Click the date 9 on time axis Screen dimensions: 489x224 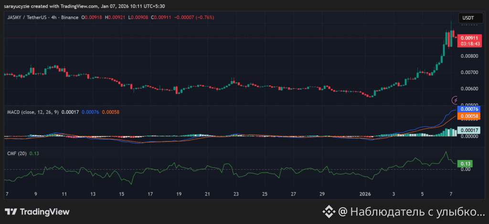pos(35,194)
